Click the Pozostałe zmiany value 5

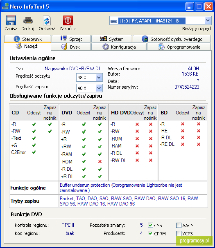pyautogui.click(x=141, y=225)
